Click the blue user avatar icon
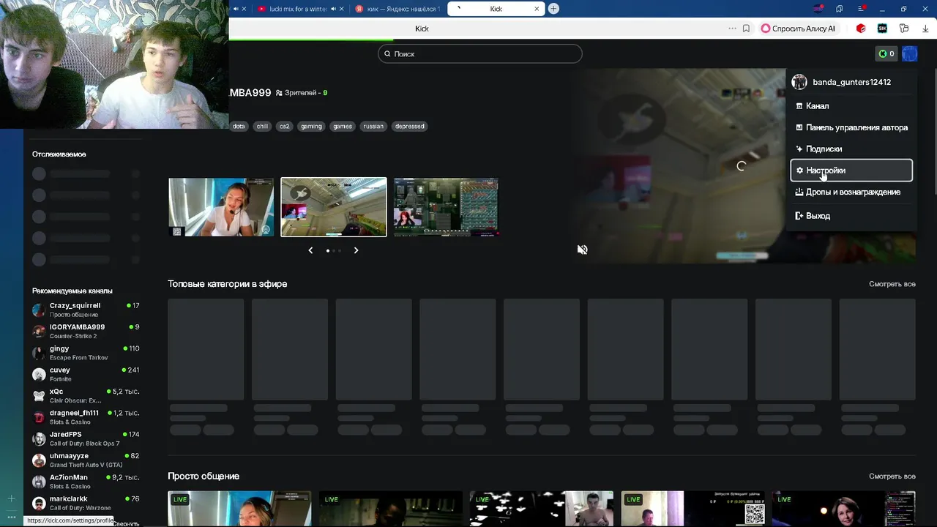 (909, 53)
